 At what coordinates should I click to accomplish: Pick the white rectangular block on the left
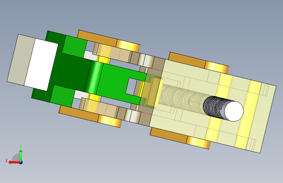coord(41,65)
